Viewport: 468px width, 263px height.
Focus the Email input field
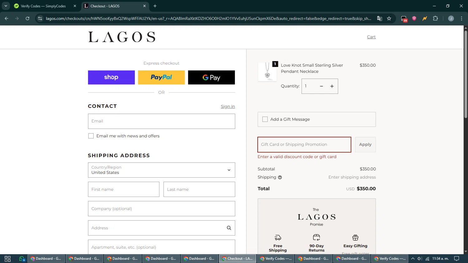point(161,121)
